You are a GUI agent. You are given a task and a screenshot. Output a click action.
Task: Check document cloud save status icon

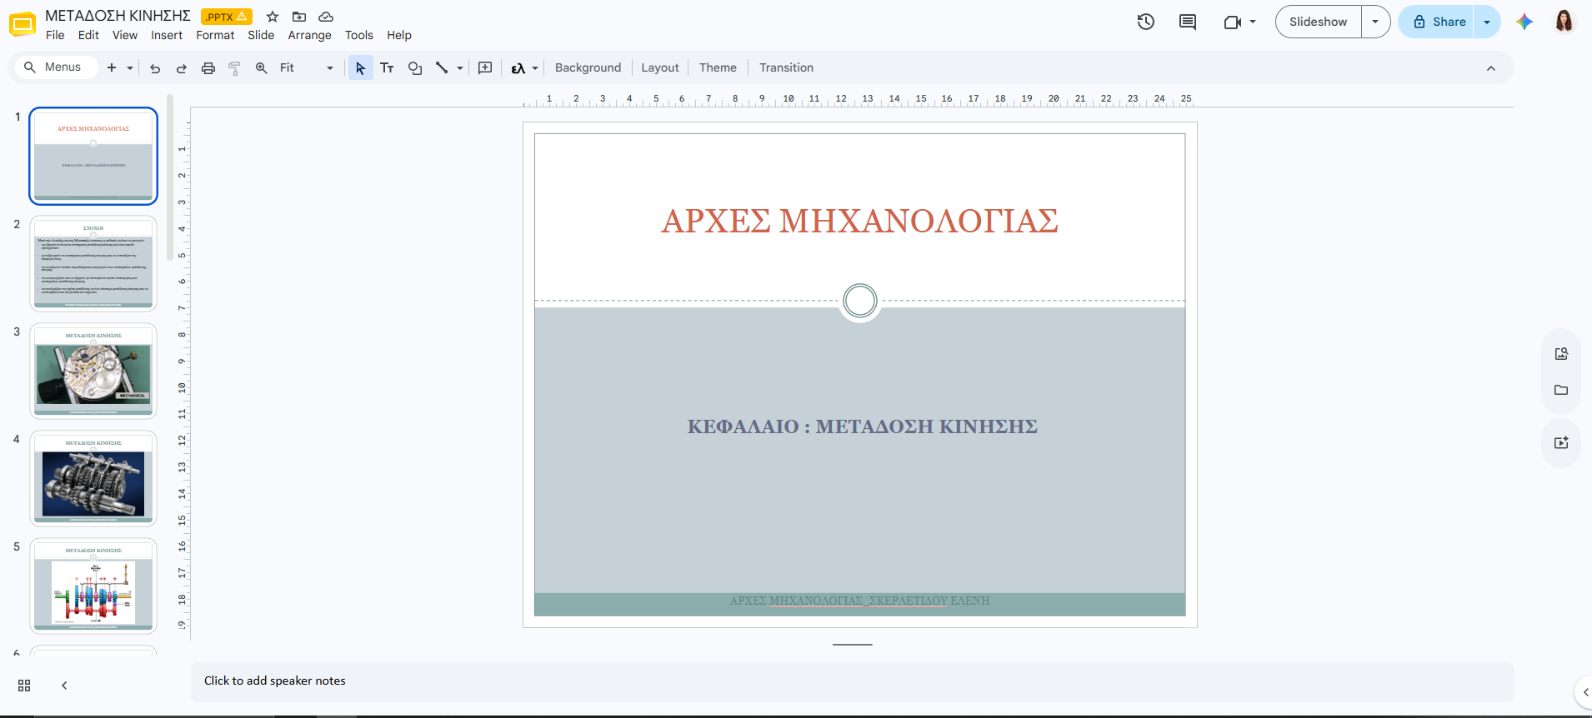[326, 17]
